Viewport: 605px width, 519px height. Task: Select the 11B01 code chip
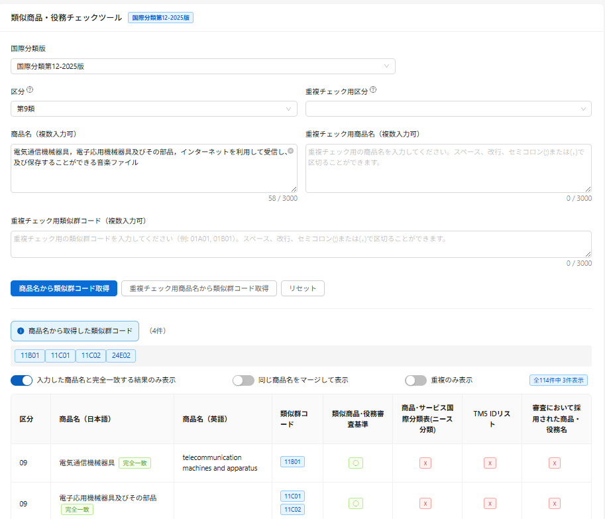click(29, 355)
